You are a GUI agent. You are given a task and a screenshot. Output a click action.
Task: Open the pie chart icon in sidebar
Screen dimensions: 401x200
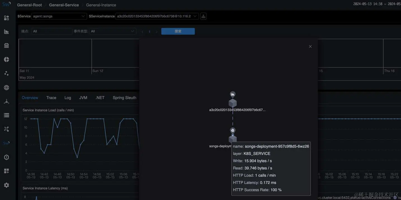click(x=6, y=59)
